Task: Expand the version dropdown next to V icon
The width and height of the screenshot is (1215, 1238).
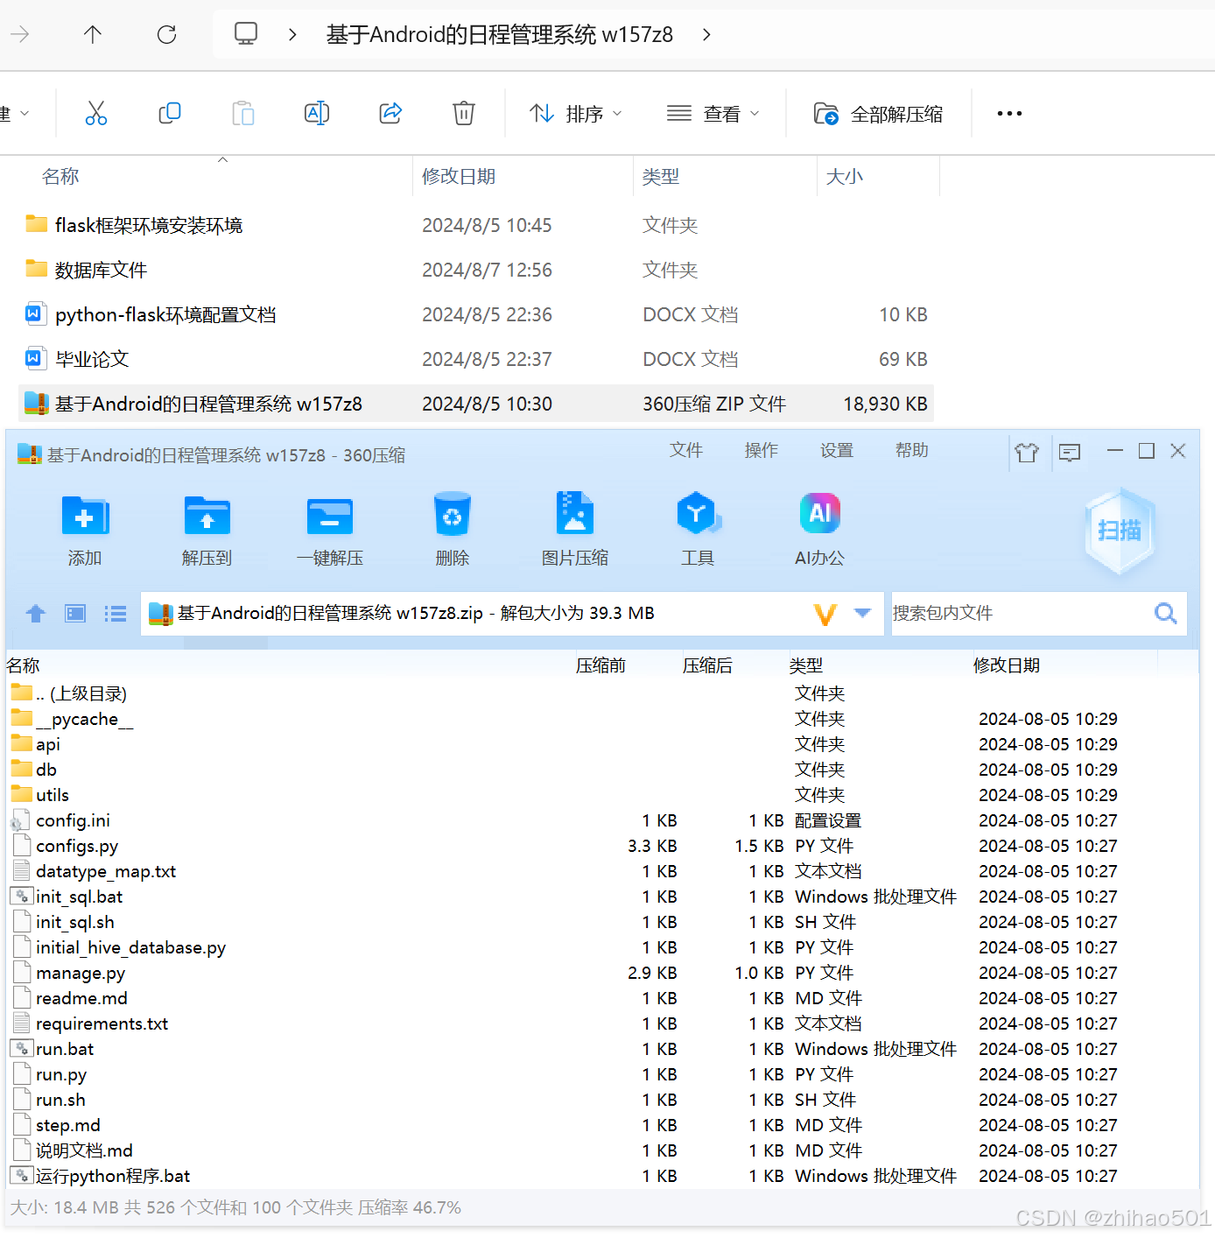Action: coord(861,613)
